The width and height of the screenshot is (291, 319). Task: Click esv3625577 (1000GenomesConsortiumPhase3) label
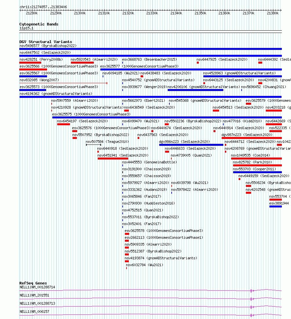(139, 67)
